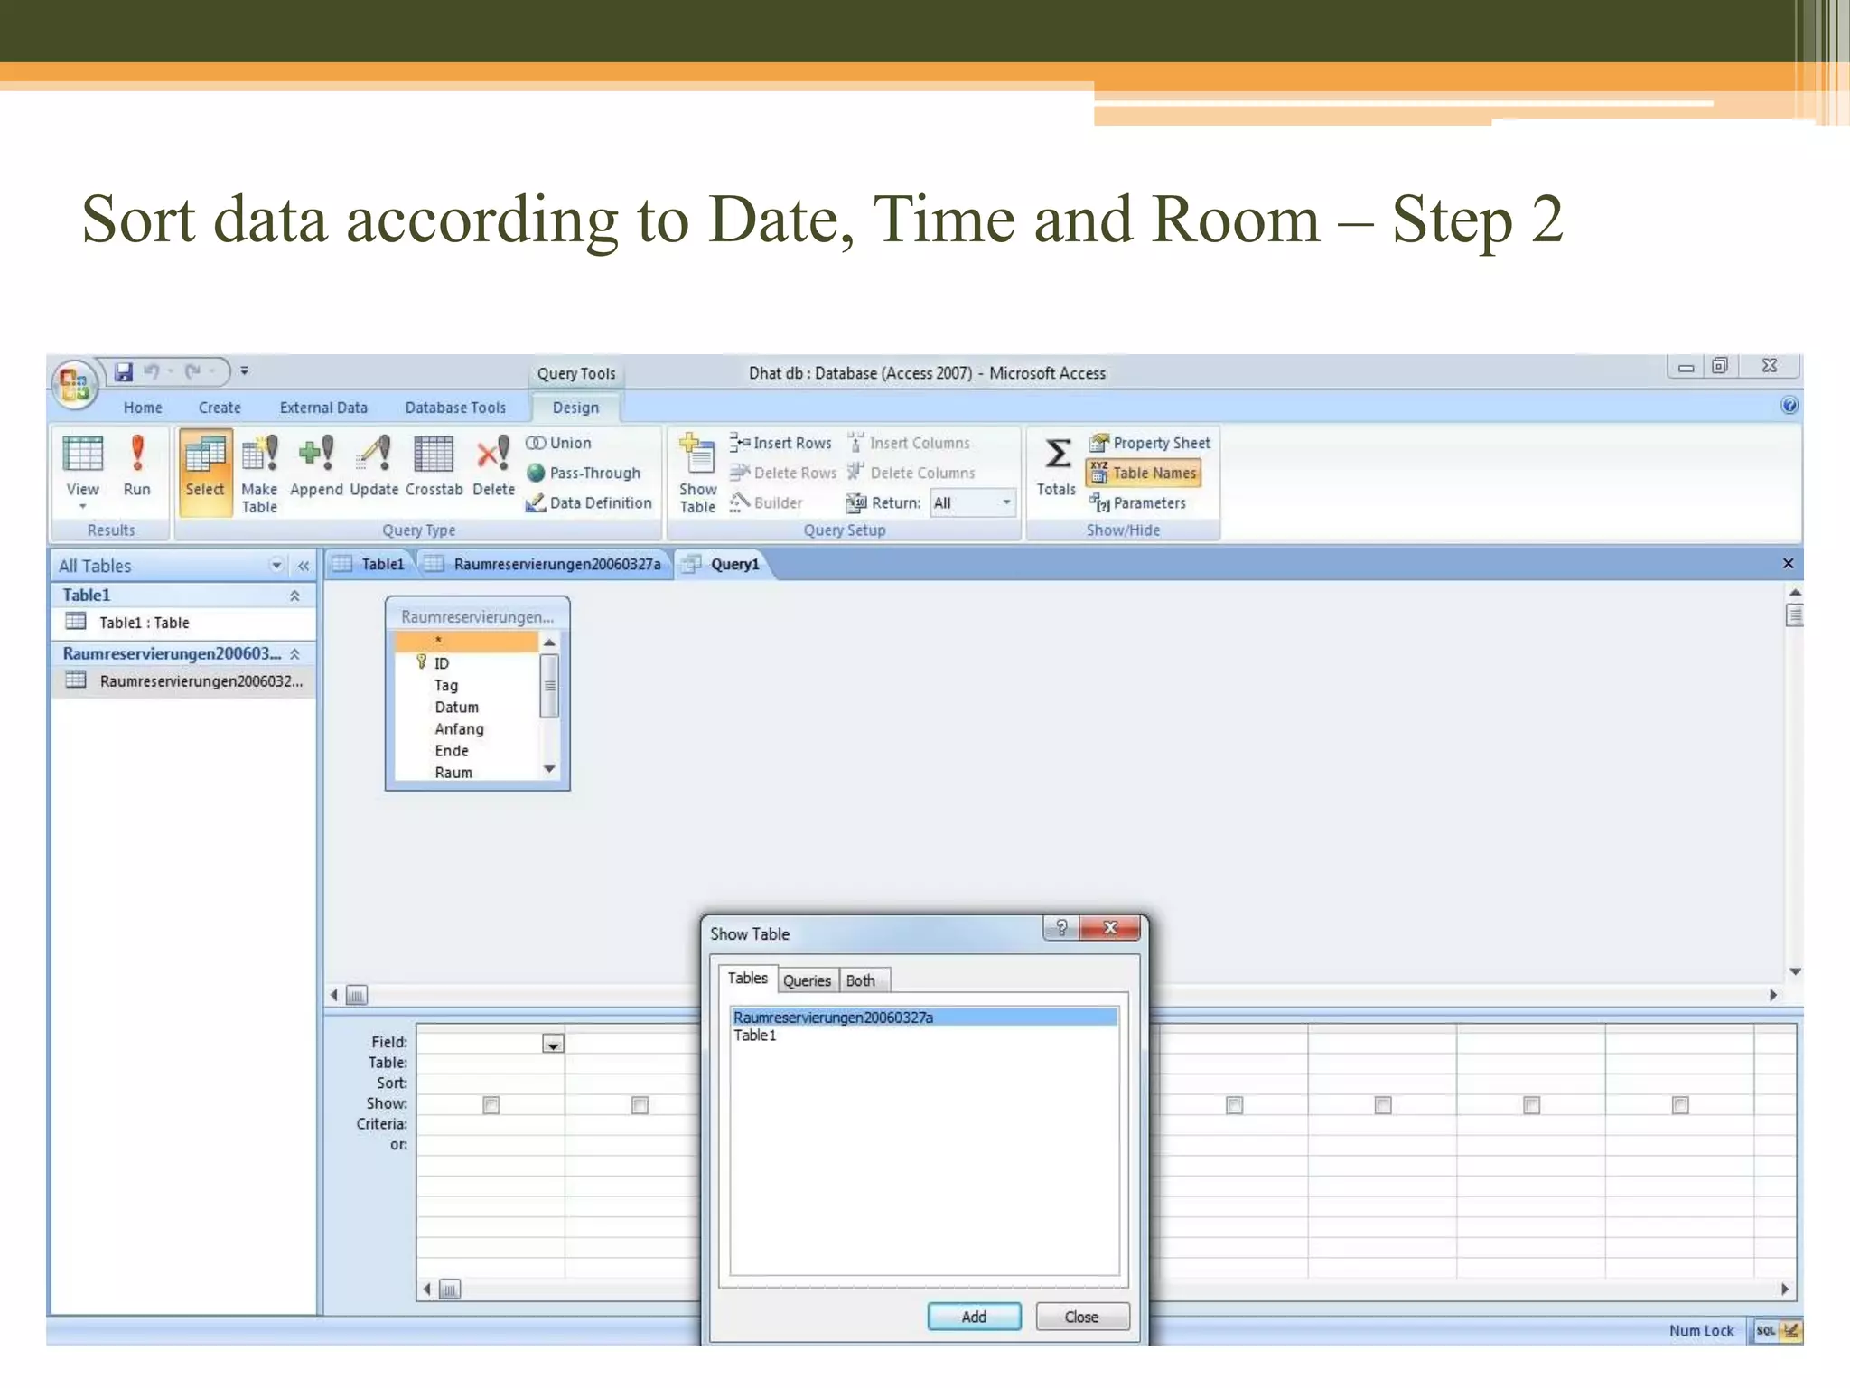Collapse the Table1 group in navigation pane

coord(294,596)
